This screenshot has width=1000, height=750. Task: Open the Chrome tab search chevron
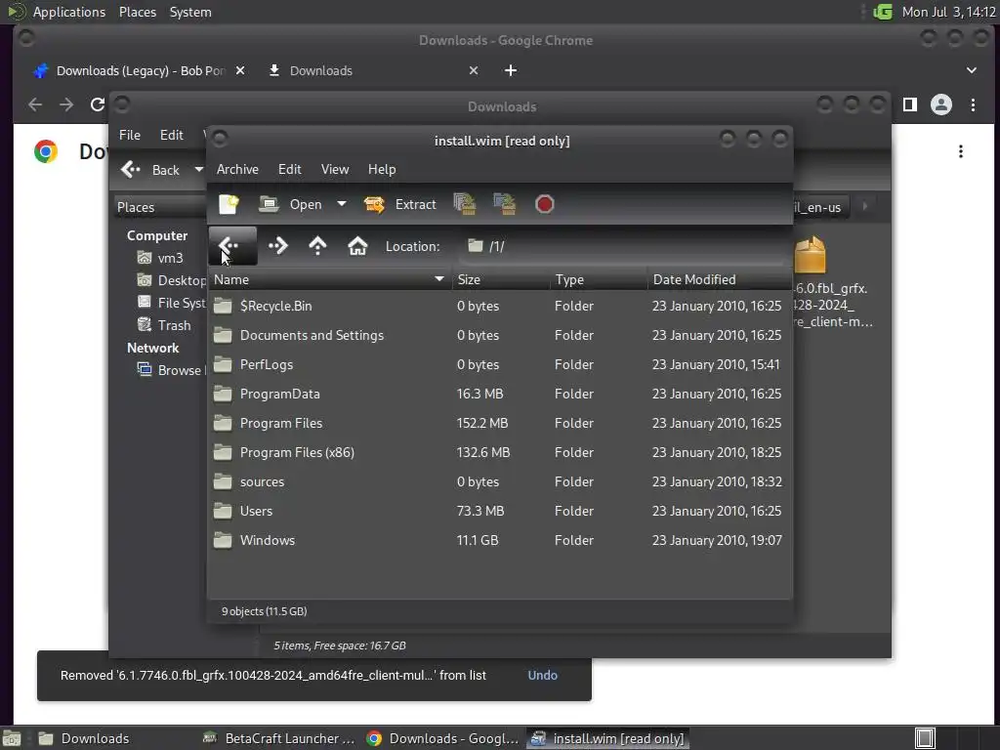pos(972,70)
